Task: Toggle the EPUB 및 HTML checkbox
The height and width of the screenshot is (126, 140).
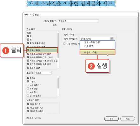Action: (28, 111)
